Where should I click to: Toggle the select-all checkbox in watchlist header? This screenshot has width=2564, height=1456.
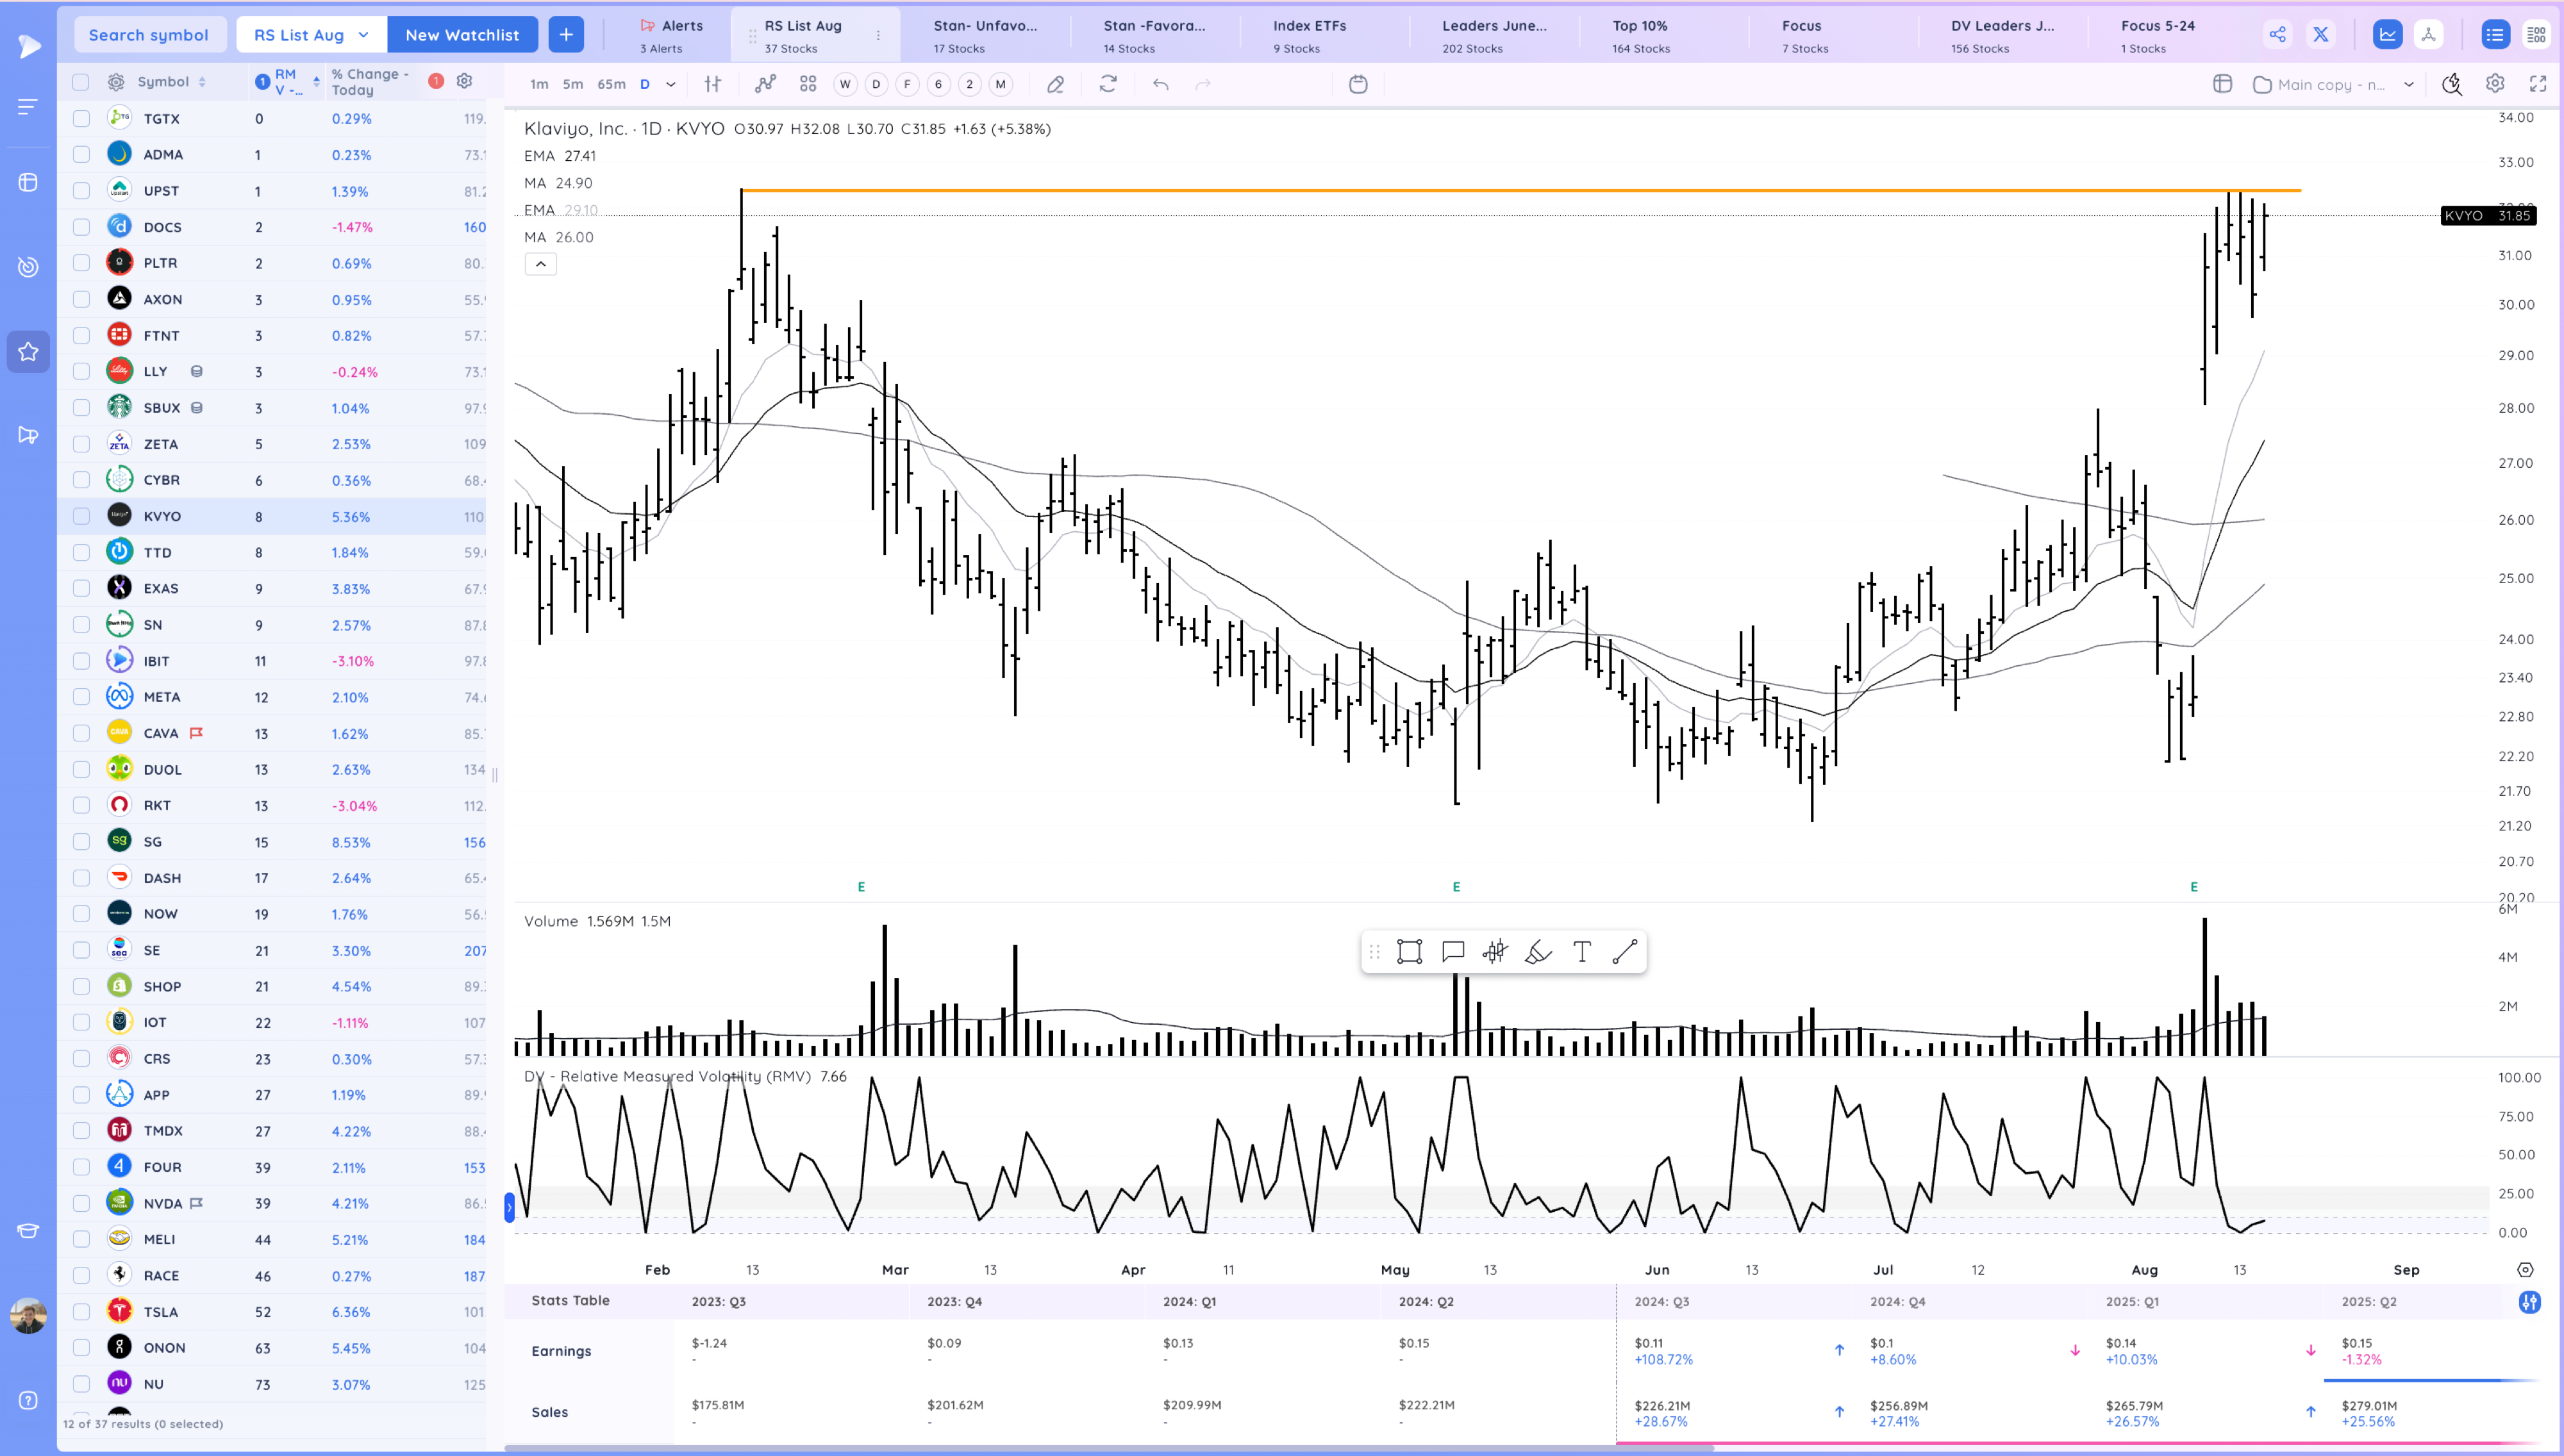click(81, 81)
